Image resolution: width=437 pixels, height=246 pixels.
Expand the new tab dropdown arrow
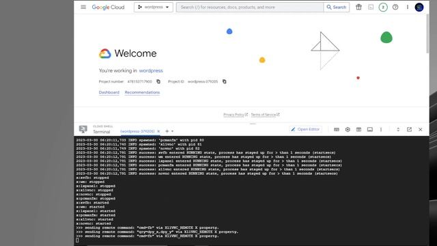click(172, 131)
